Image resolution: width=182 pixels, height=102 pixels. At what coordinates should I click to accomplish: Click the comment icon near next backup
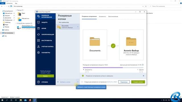[82, 82]
